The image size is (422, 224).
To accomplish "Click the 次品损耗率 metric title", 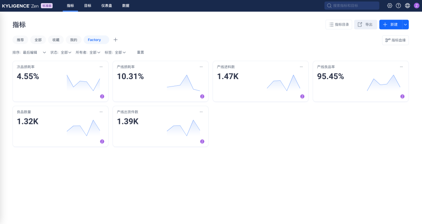I will 25,67.
